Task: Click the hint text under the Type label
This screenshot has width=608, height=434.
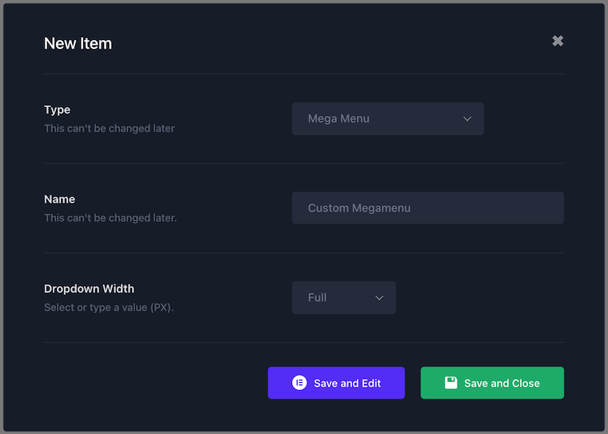Action: tap(110, 128)
